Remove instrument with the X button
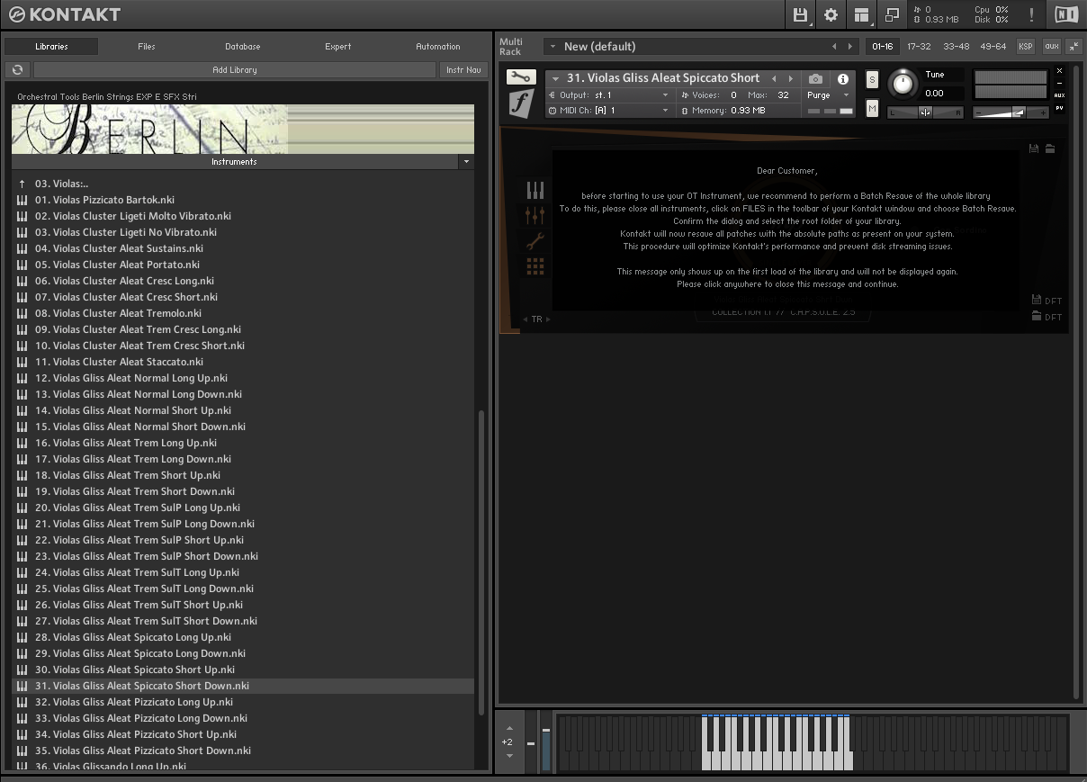The width and height of the screenshot is (1087, 782). [1059, 70]
